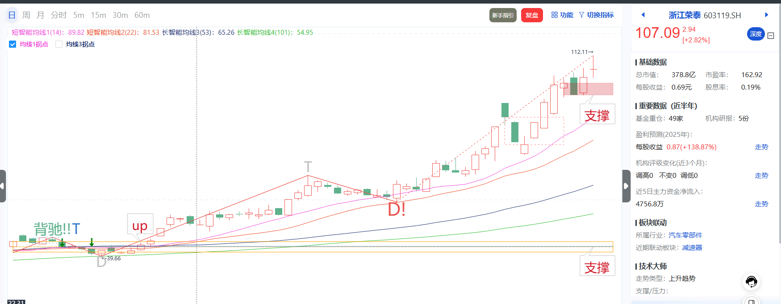The width and height of the screenshot is (781, 304).
Task: Collapse the left side panel handle
Action: [3, 186]
